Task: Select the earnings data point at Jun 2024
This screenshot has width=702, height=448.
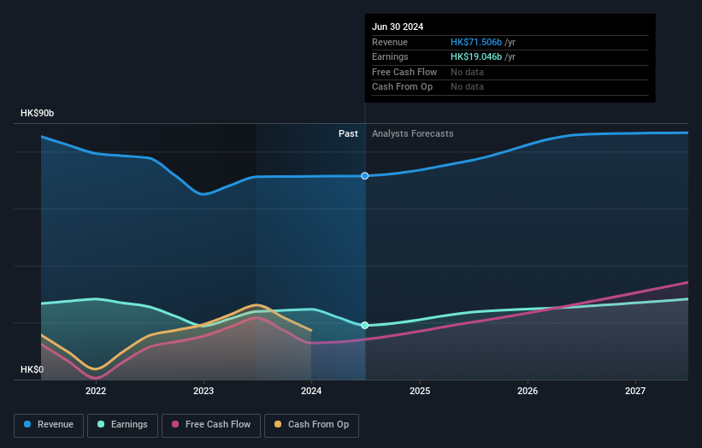Action: tap(365, 326)
